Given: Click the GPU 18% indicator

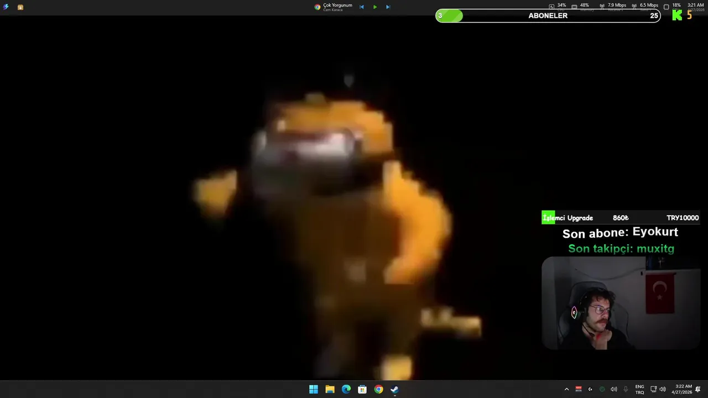Looking at the screenshot, I should point(672,7).
